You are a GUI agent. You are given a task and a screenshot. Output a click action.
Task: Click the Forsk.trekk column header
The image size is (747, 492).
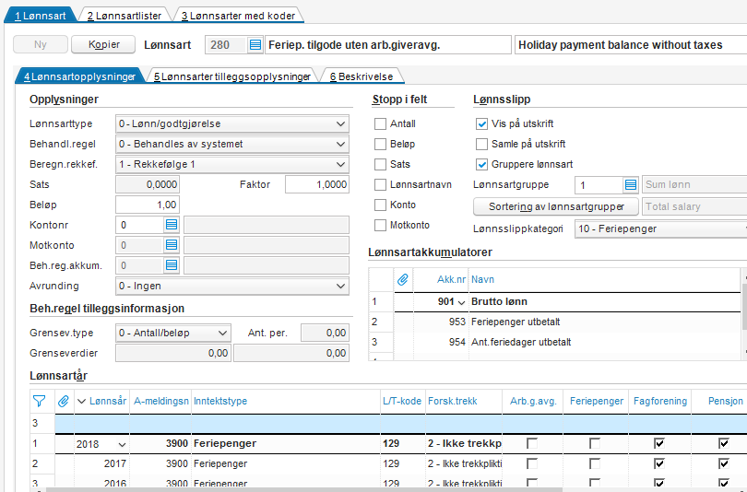(x=464, y=401)
